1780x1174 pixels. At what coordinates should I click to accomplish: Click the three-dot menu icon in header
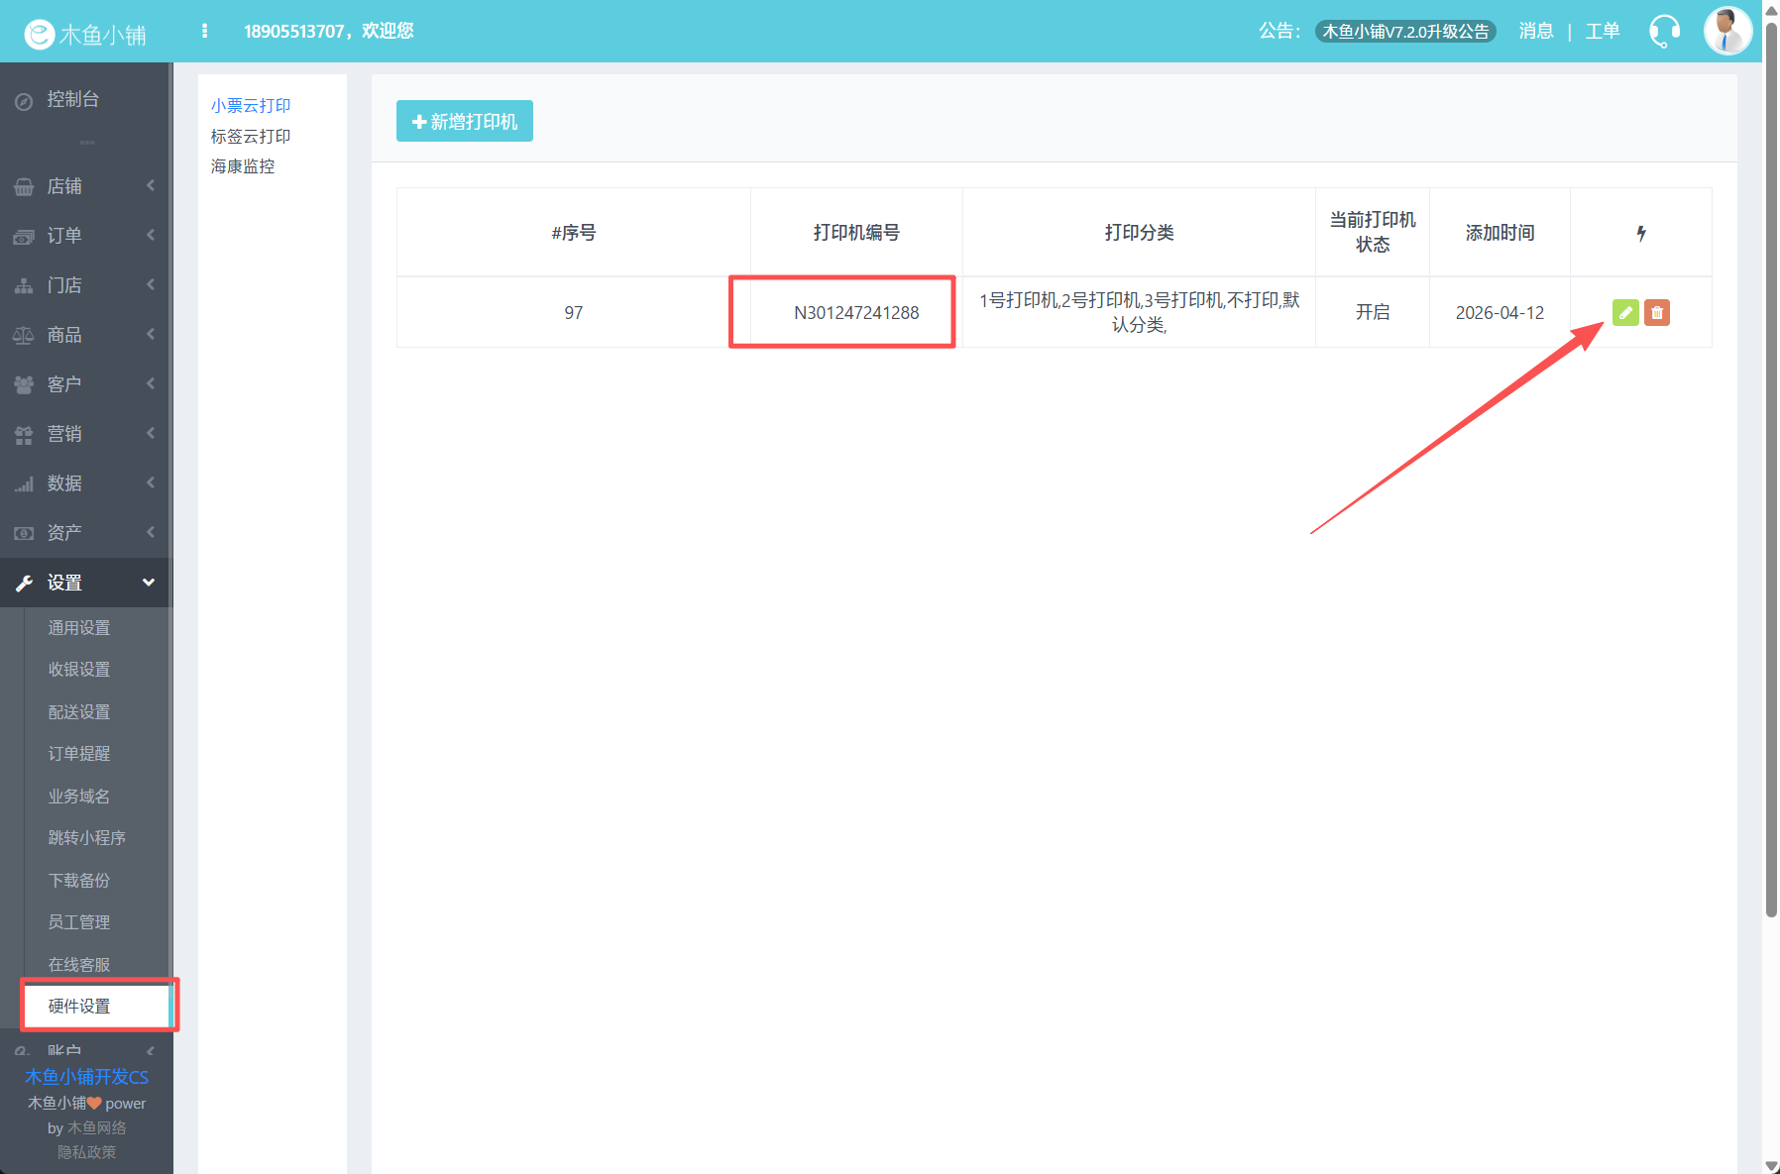pyautogui.click(x=204, y=31)
